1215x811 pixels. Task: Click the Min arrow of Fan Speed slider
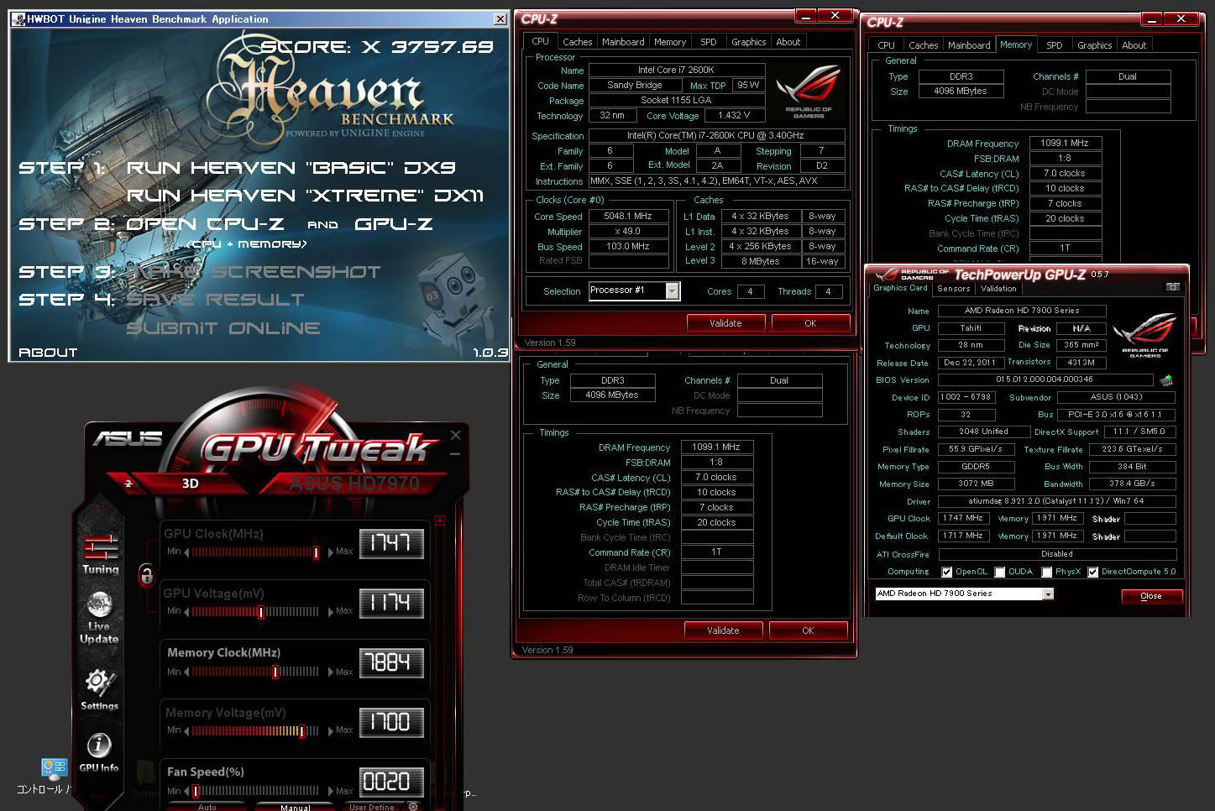point(186,791)
